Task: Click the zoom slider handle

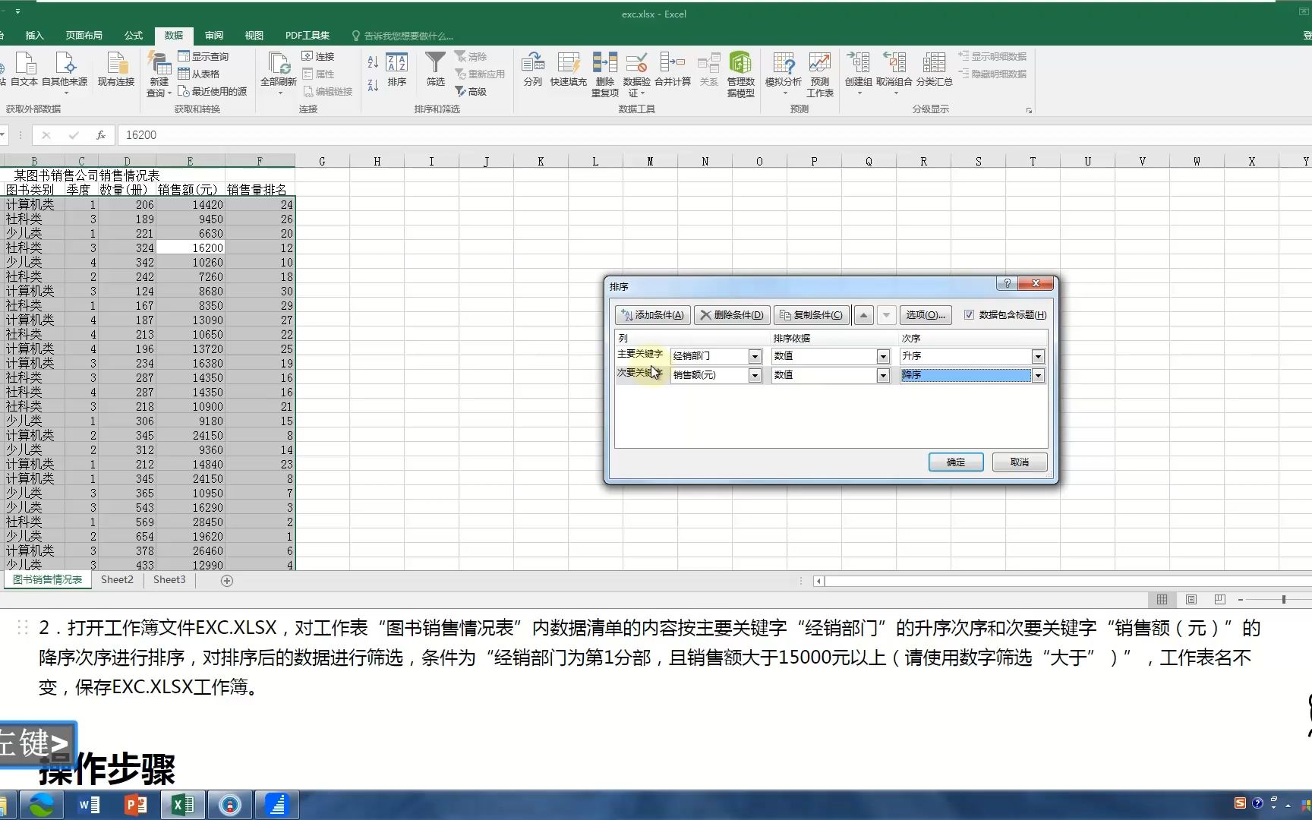Action: [x=1284, y=600]
